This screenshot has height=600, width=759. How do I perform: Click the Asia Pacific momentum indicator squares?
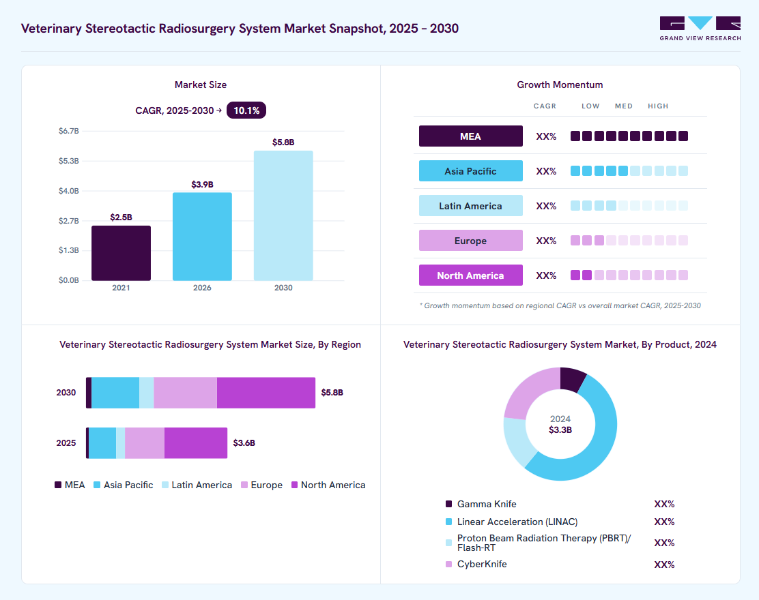click(x=629, y=171)
